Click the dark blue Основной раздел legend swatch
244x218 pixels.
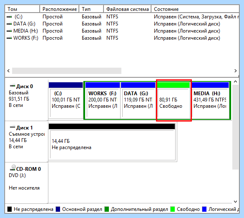pyautogui.click(x=58, y=209)
